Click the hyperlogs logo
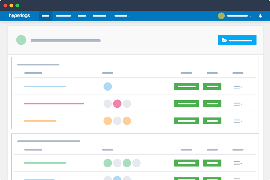 [19, 16]
